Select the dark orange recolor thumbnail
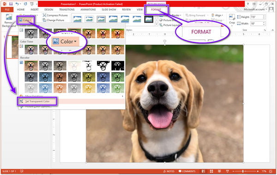 pyautogui.click(x=60, y=77)
